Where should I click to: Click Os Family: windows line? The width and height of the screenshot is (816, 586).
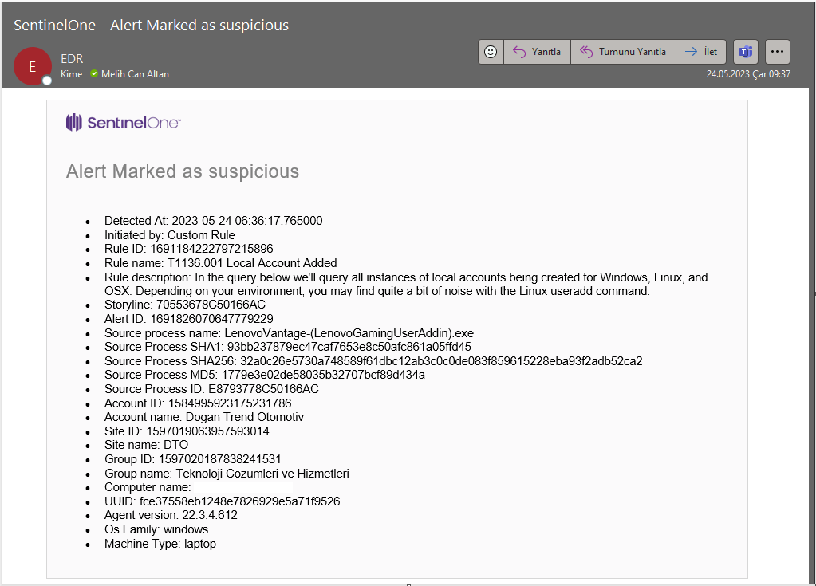156,529
